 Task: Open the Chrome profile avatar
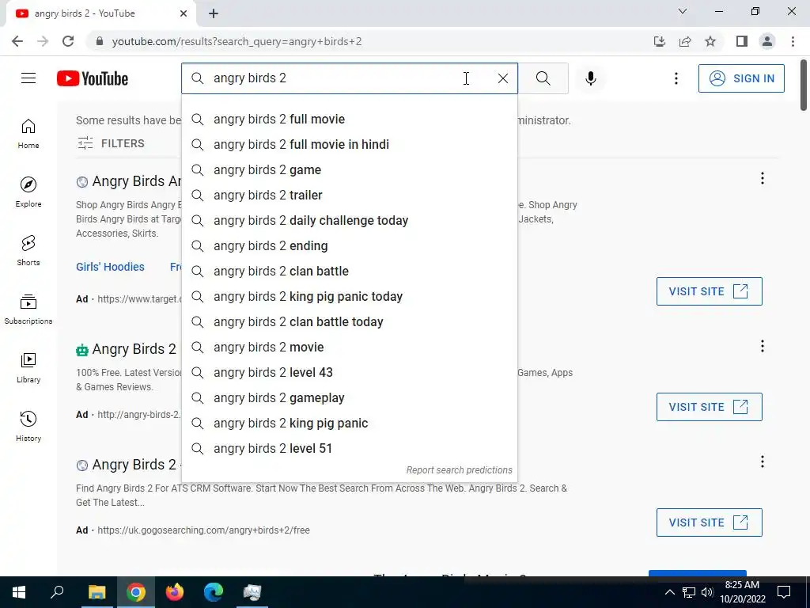[x=767, y=41]
